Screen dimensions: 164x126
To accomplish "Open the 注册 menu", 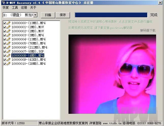I will pos(24,8).
